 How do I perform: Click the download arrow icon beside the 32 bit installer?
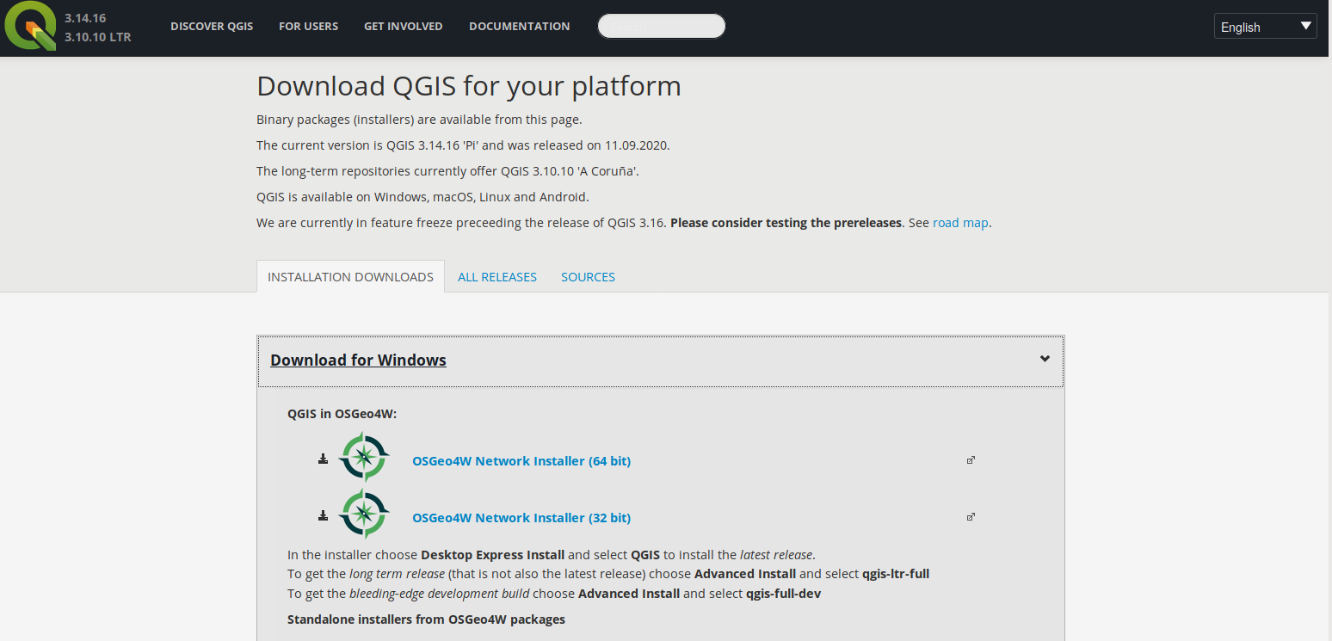click(323, 515)
